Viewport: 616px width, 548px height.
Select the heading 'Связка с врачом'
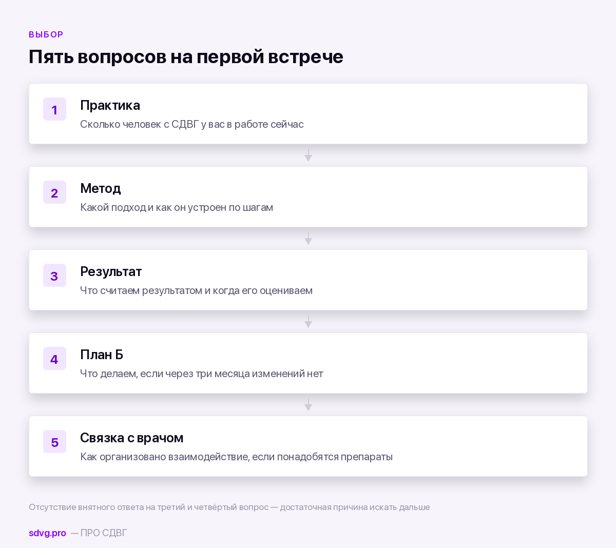pos(131,438)
